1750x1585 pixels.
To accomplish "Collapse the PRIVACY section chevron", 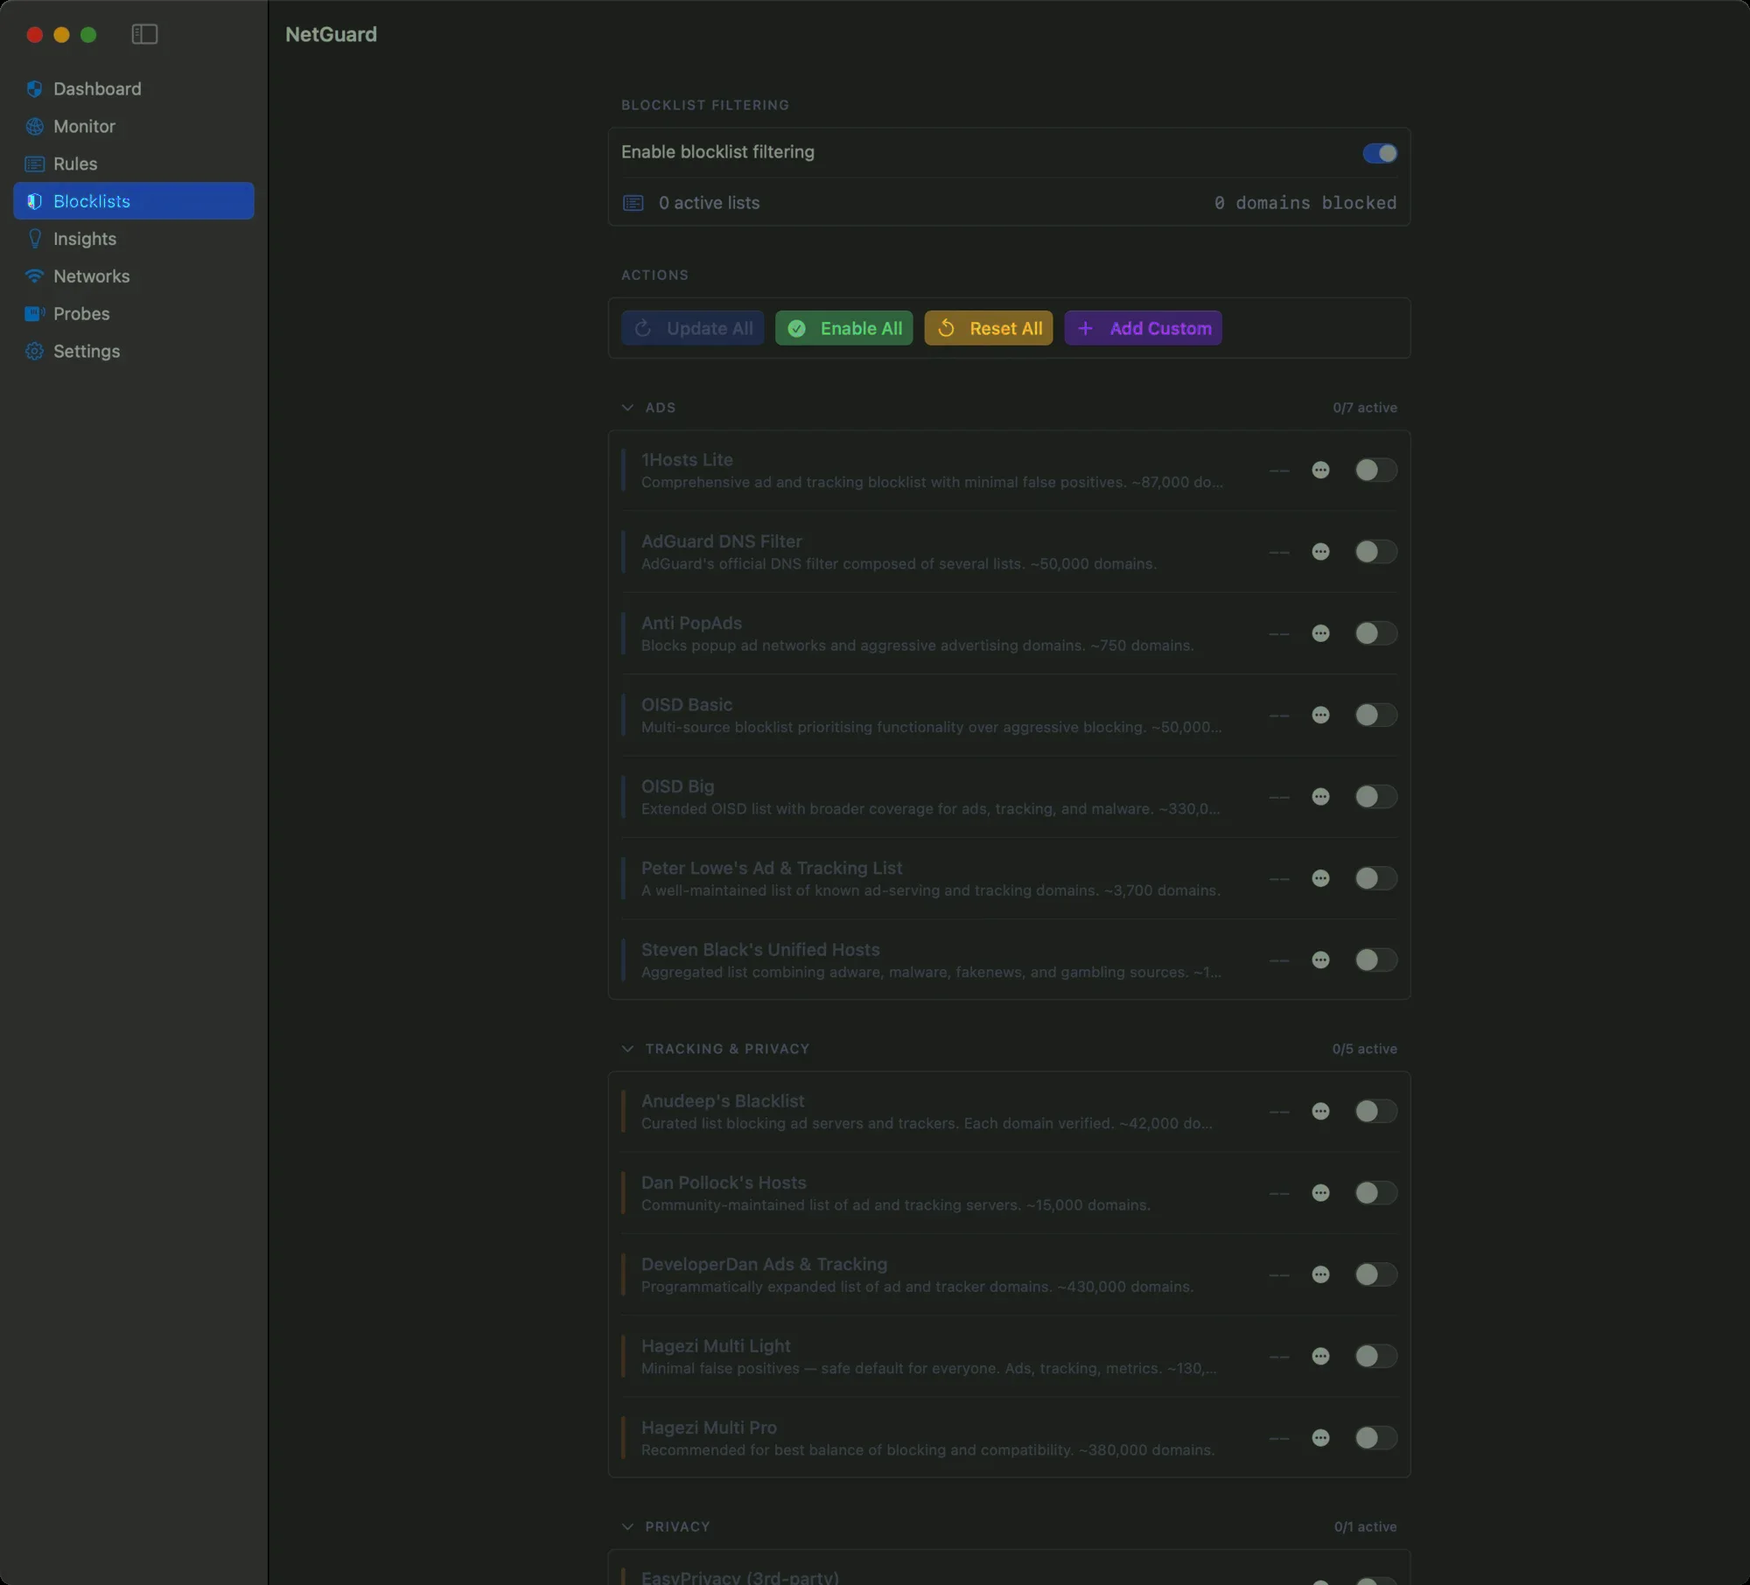I will pos(627,1526).
